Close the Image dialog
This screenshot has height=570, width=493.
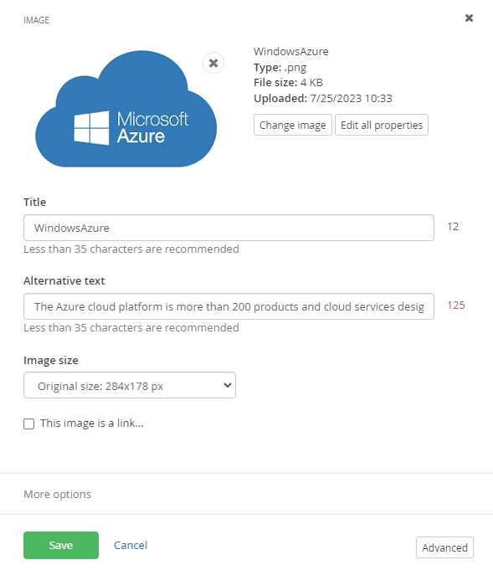pyautogui.click(x=469, y=18)
